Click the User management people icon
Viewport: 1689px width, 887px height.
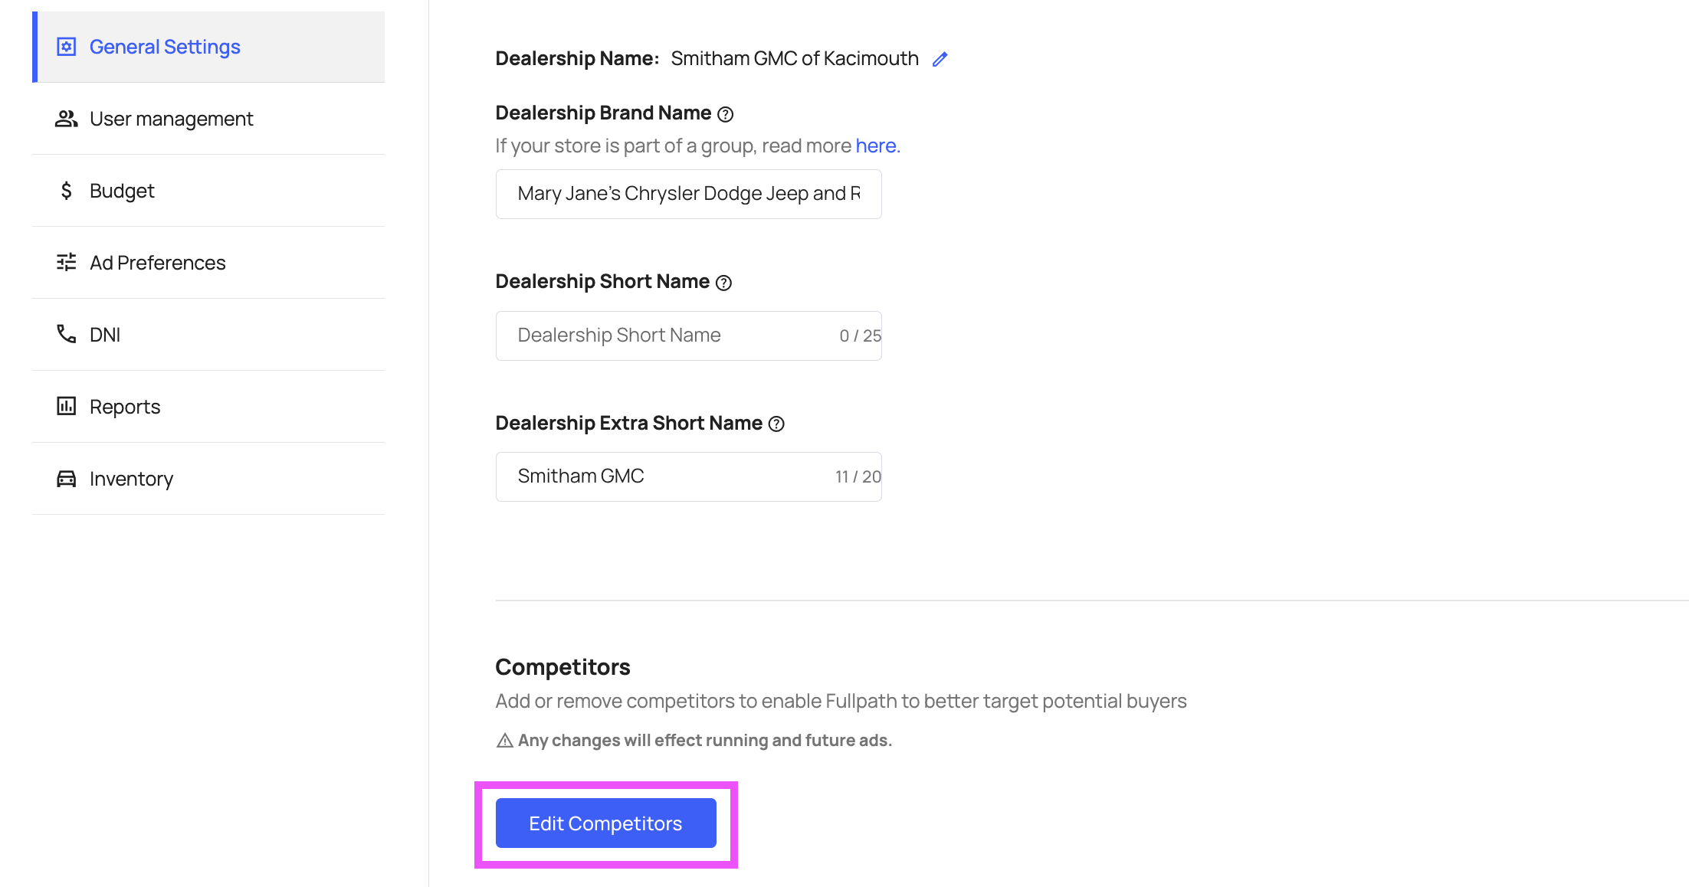pos(67,119)
